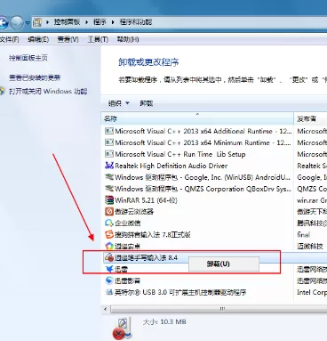Click icon of Visual C++ 2013 x64 Minimum Runtime
This screenshot has height=341, width=327.
pyautogui.click(x=109, y=142)
